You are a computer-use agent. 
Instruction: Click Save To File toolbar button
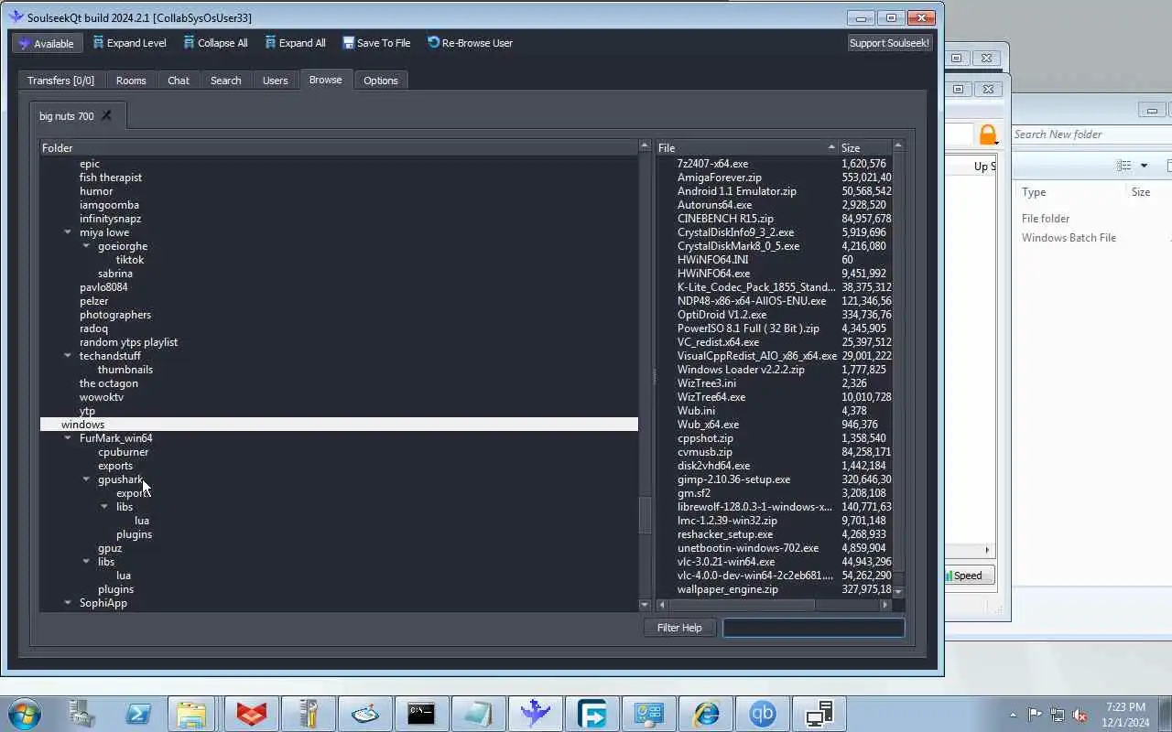[x=376, y=43]
